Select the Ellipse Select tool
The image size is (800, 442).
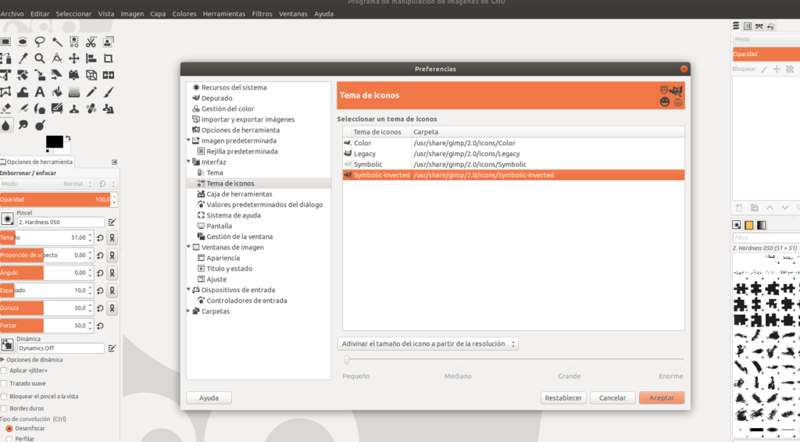point(23,42)
